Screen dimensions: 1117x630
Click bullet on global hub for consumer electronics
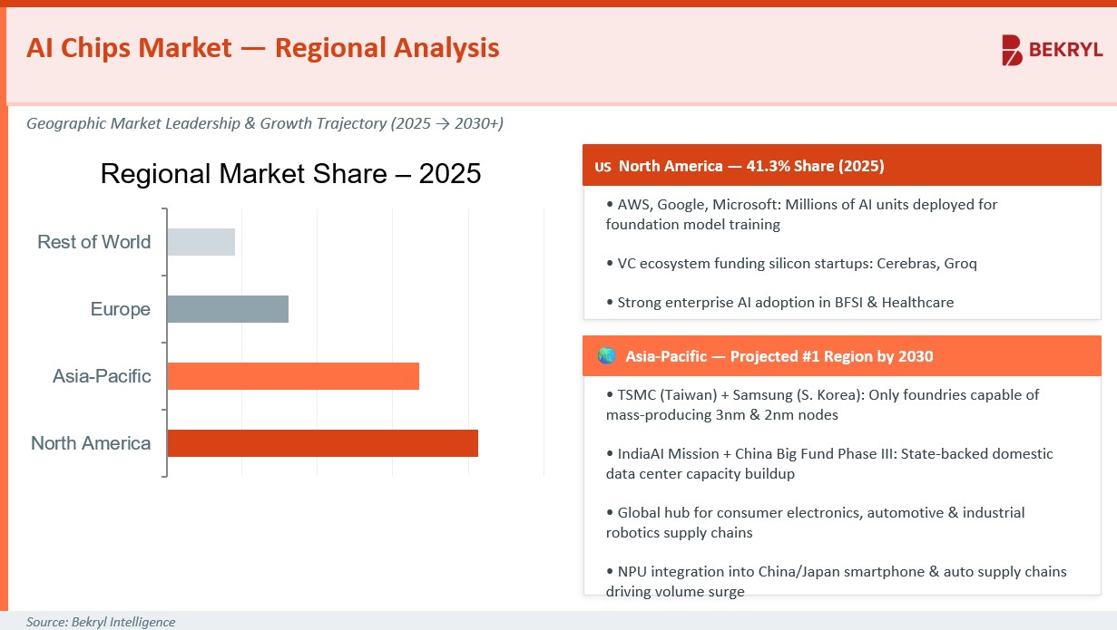[815, 522]
